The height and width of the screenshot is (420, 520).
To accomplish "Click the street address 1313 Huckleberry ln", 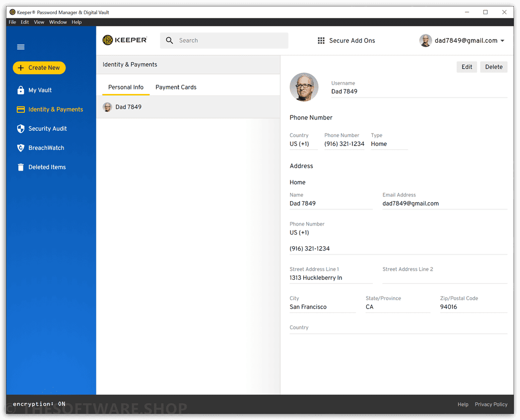I will pyautogui.click(x=316, y=278).
